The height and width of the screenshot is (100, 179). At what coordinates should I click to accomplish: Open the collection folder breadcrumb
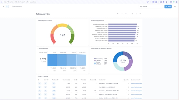pos(17,7)
